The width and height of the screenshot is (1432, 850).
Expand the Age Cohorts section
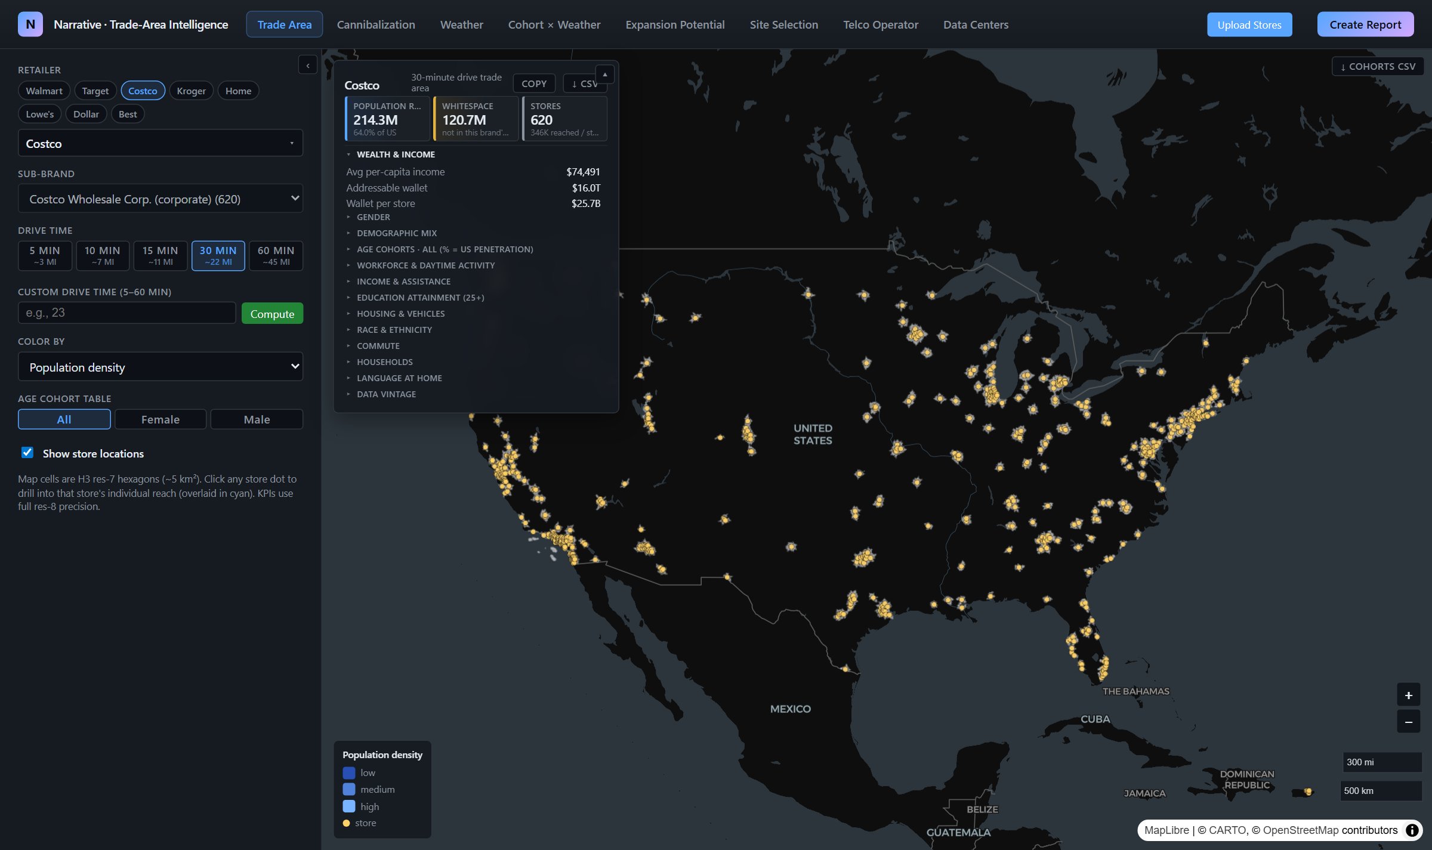(x=445, y=249)
